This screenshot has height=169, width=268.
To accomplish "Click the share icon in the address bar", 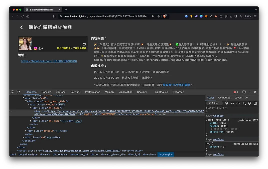I will click(158, 16).
